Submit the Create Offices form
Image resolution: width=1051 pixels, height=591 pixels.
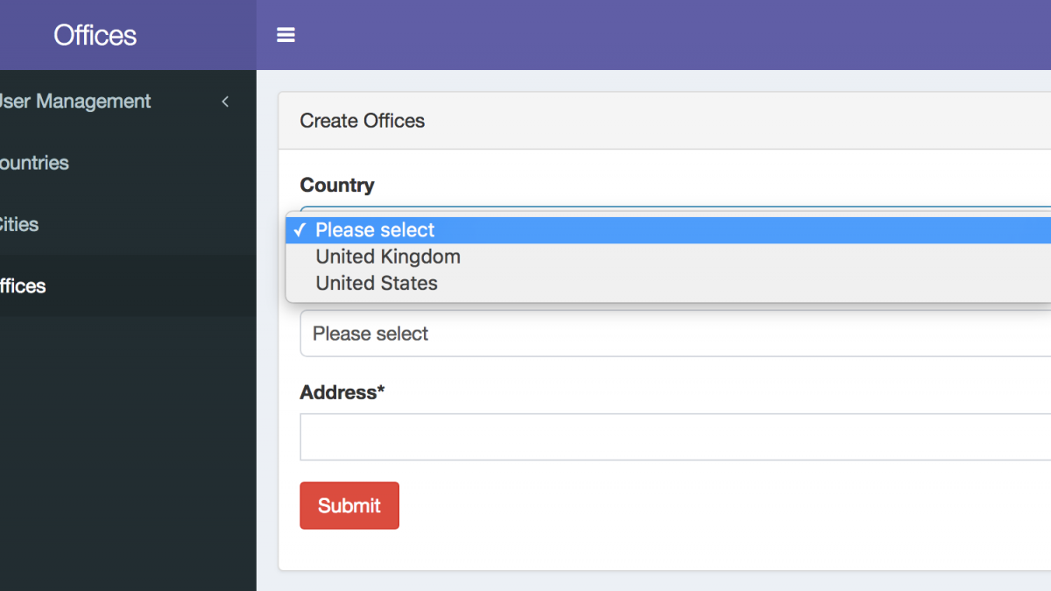(x=349, y=505)
